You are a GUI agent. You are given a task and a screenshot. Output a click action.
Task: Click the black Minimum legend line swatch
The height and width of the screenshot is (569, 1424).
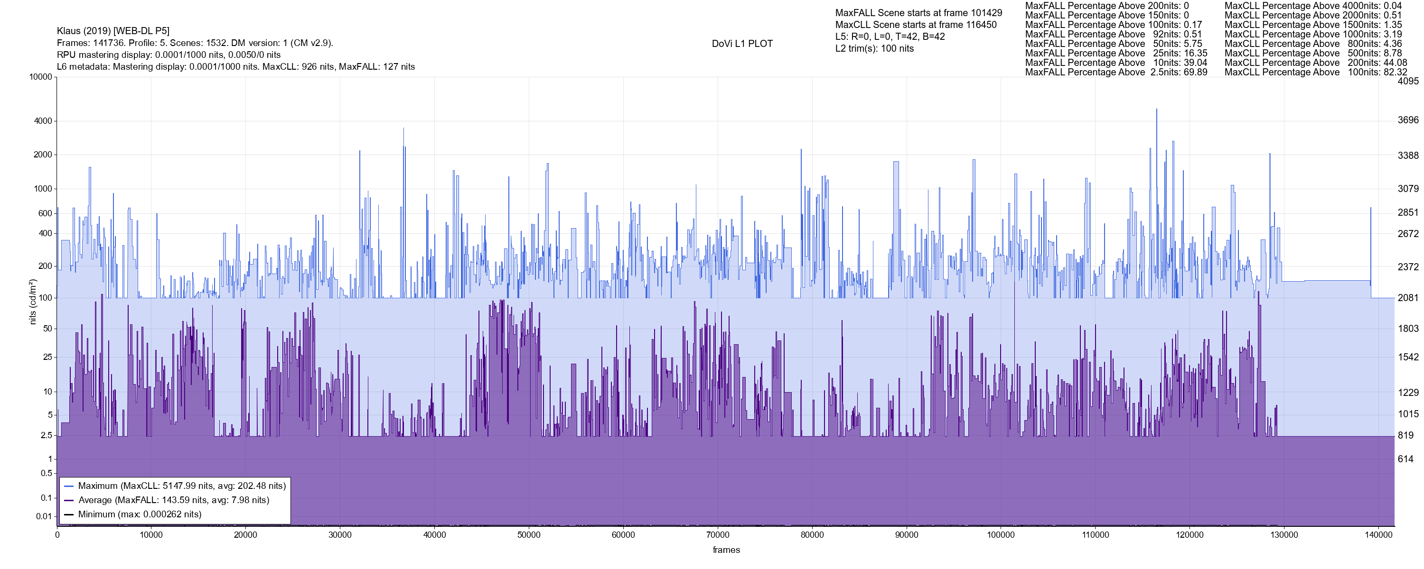tap(69, 515)
